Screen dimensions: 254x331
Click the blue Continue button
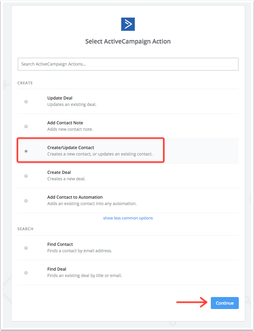(x=225, y=303)
